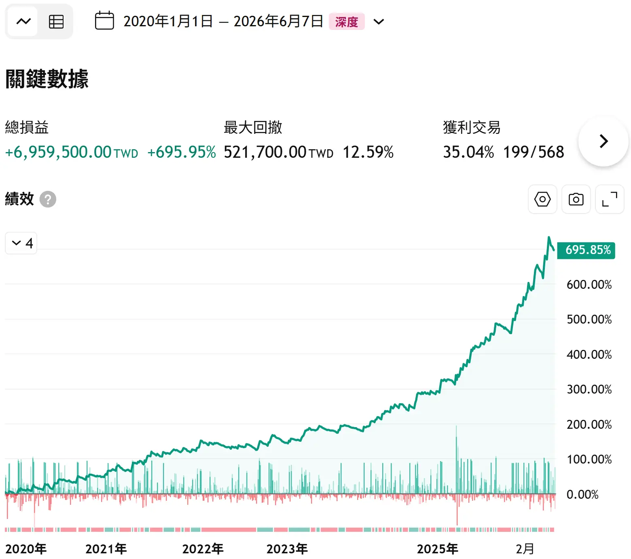The height and width of the screenshot is (559, 631).
Task: Open help tooltip next to 績效
Action: pos(48,199)
